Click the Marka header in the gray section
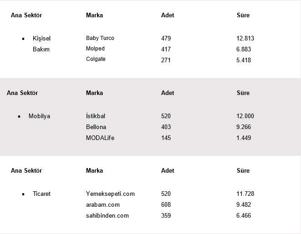301x234 pixels. 94,93
